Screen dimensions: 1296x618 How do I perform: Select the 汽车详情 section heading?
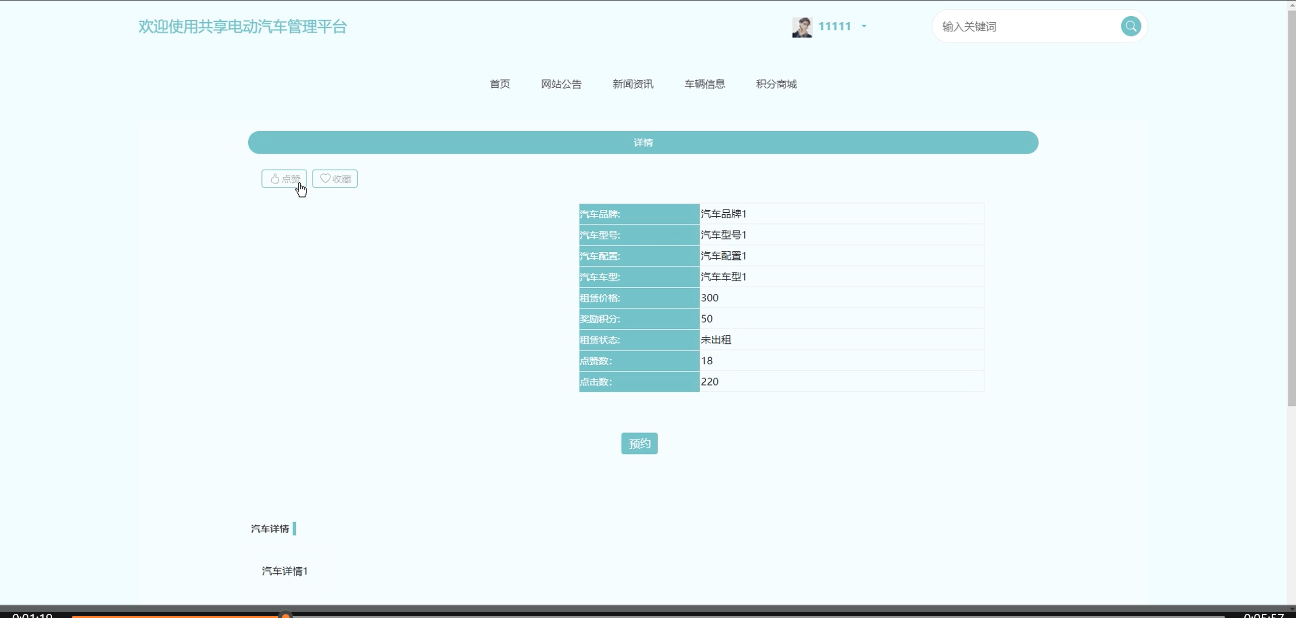pos(270,529)
